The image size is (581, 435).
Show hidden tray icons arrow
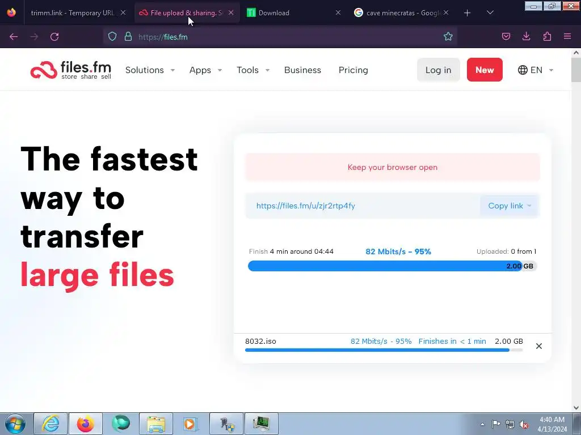click(482, 424)
